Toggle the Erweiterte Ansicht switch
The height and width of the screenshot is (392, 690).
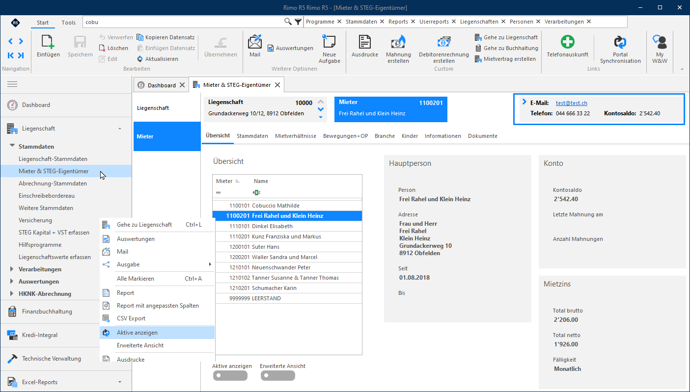tap(277, 375)
